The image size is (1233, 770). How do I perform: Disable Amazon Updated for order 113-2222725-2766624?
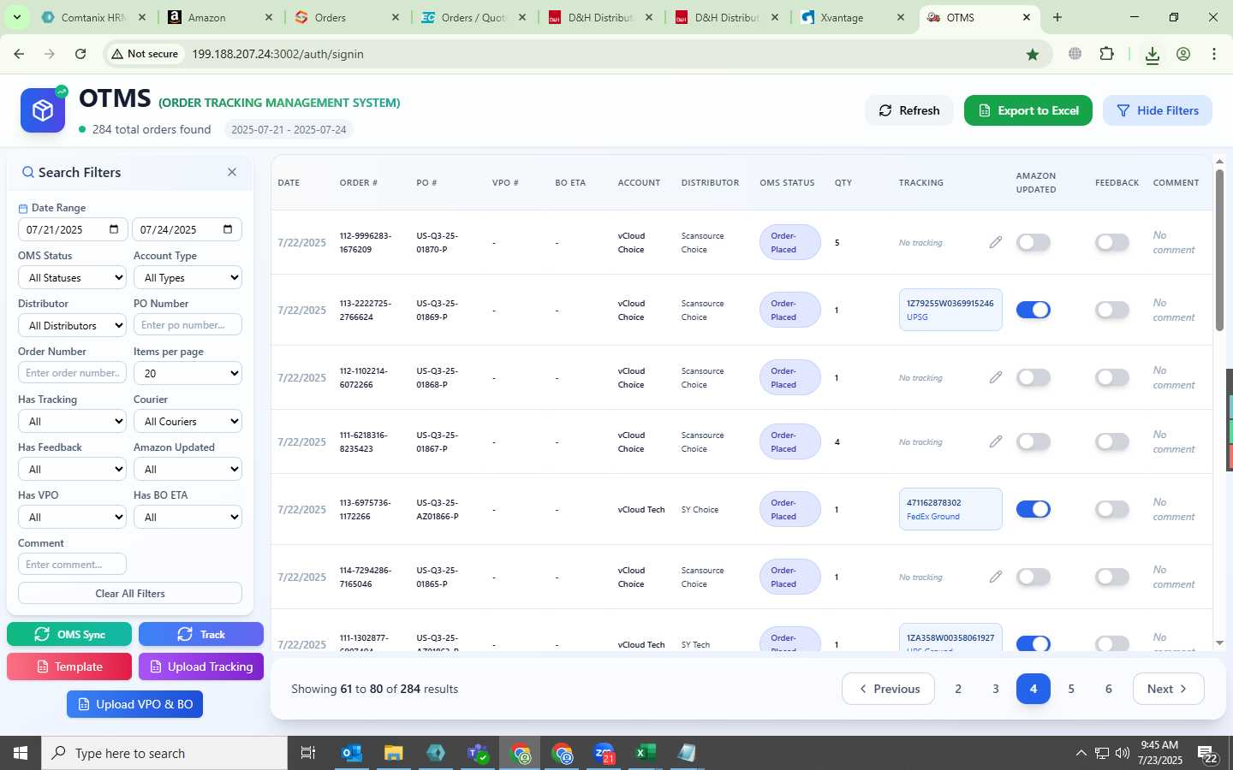pyautogui.click(x=1033, y=310)
